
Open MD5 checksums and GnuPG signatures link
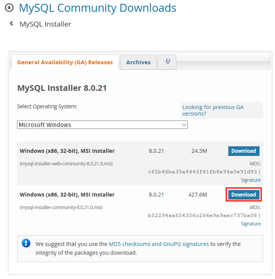pyautogui.click(x=159, y=244)
